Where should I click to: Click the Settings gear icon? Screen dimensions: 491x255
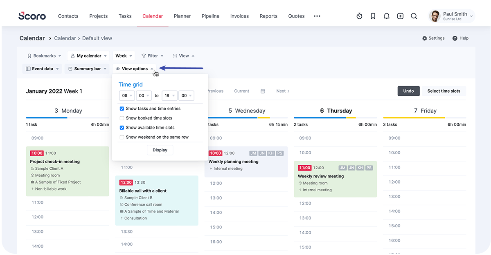click(x=424, y=38)
